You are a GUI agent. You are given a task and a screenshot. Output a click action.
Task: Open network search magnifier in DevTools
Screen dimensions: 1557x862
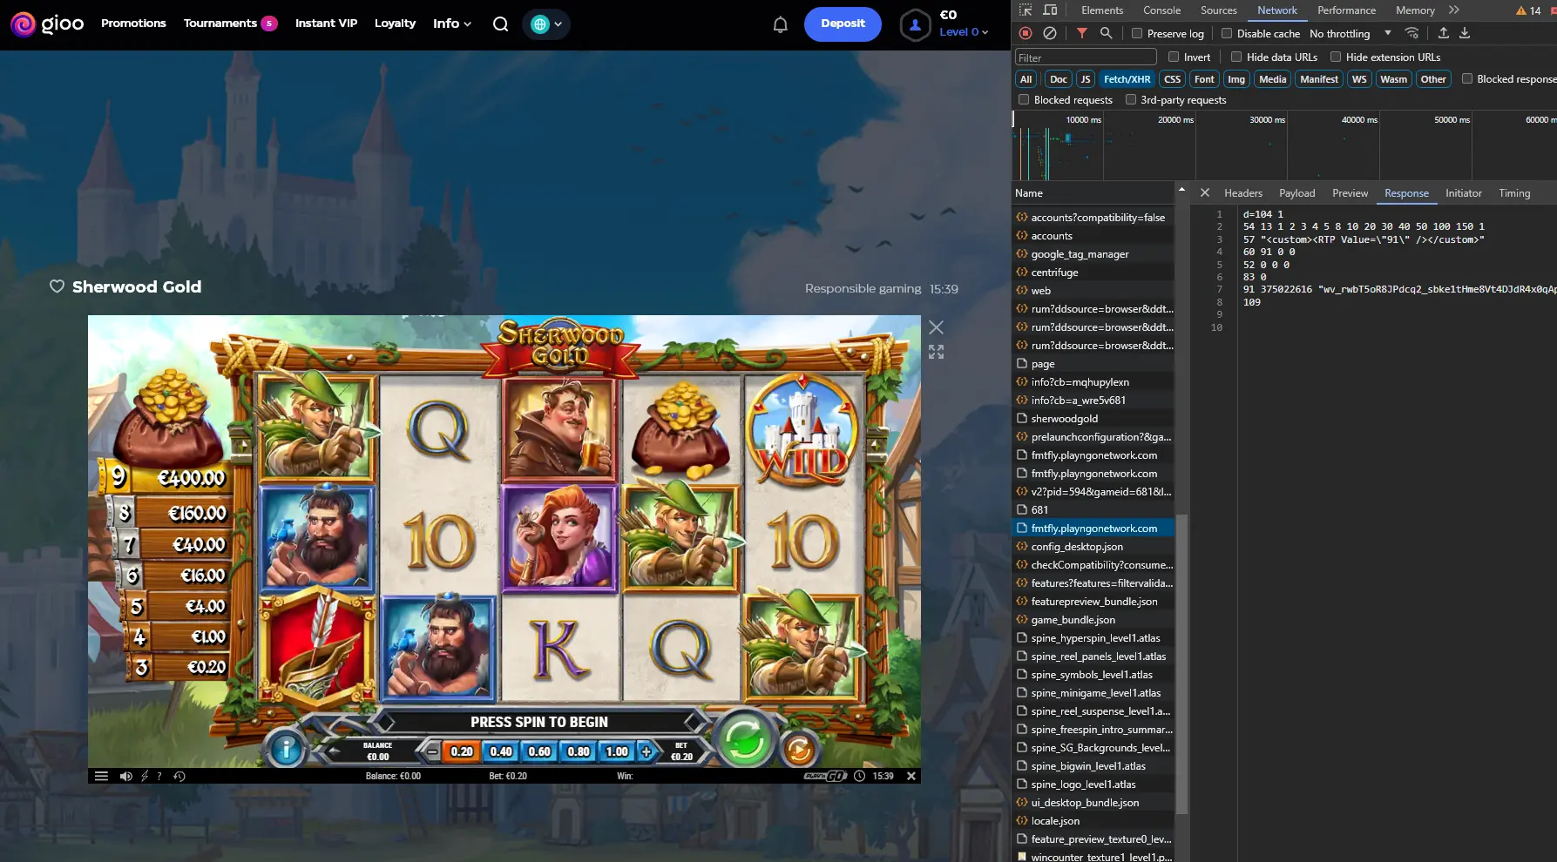tap(1106, 33)
